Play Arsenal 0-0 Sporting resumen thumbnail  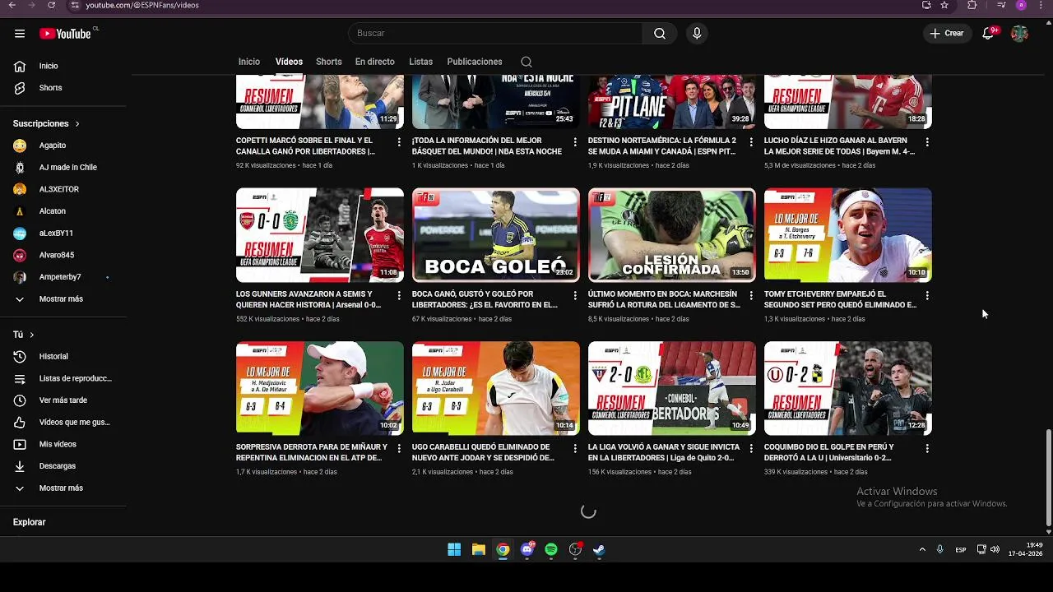click(320, 235)
